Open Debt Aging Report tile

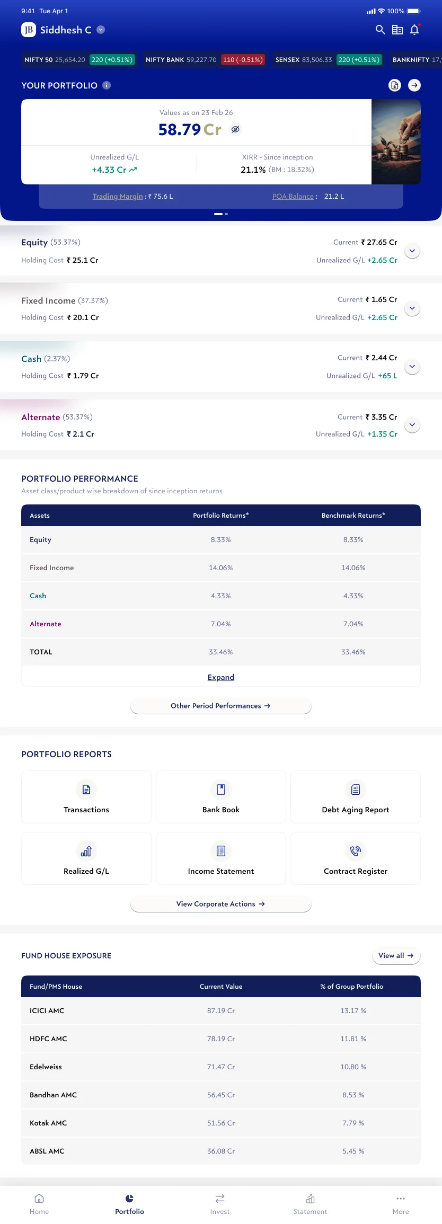coord(356,797)
